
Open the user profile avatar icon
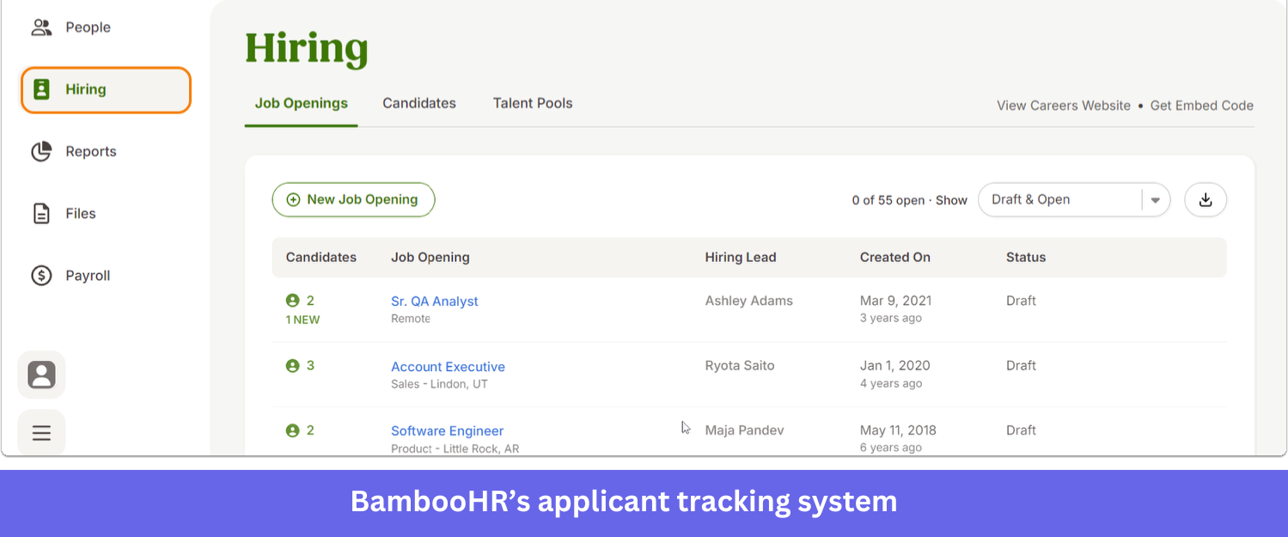click(41, 375)
